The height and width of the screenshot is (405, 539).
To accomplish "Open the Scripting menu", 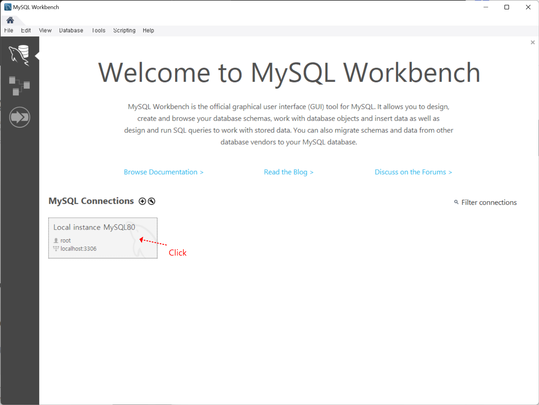I will tap(124, 31).
